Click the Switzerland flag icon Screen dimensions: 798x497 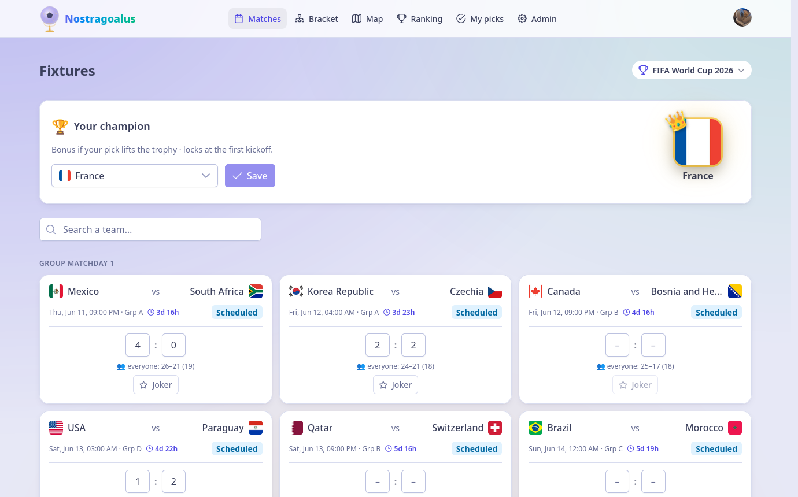pos(495,428)
